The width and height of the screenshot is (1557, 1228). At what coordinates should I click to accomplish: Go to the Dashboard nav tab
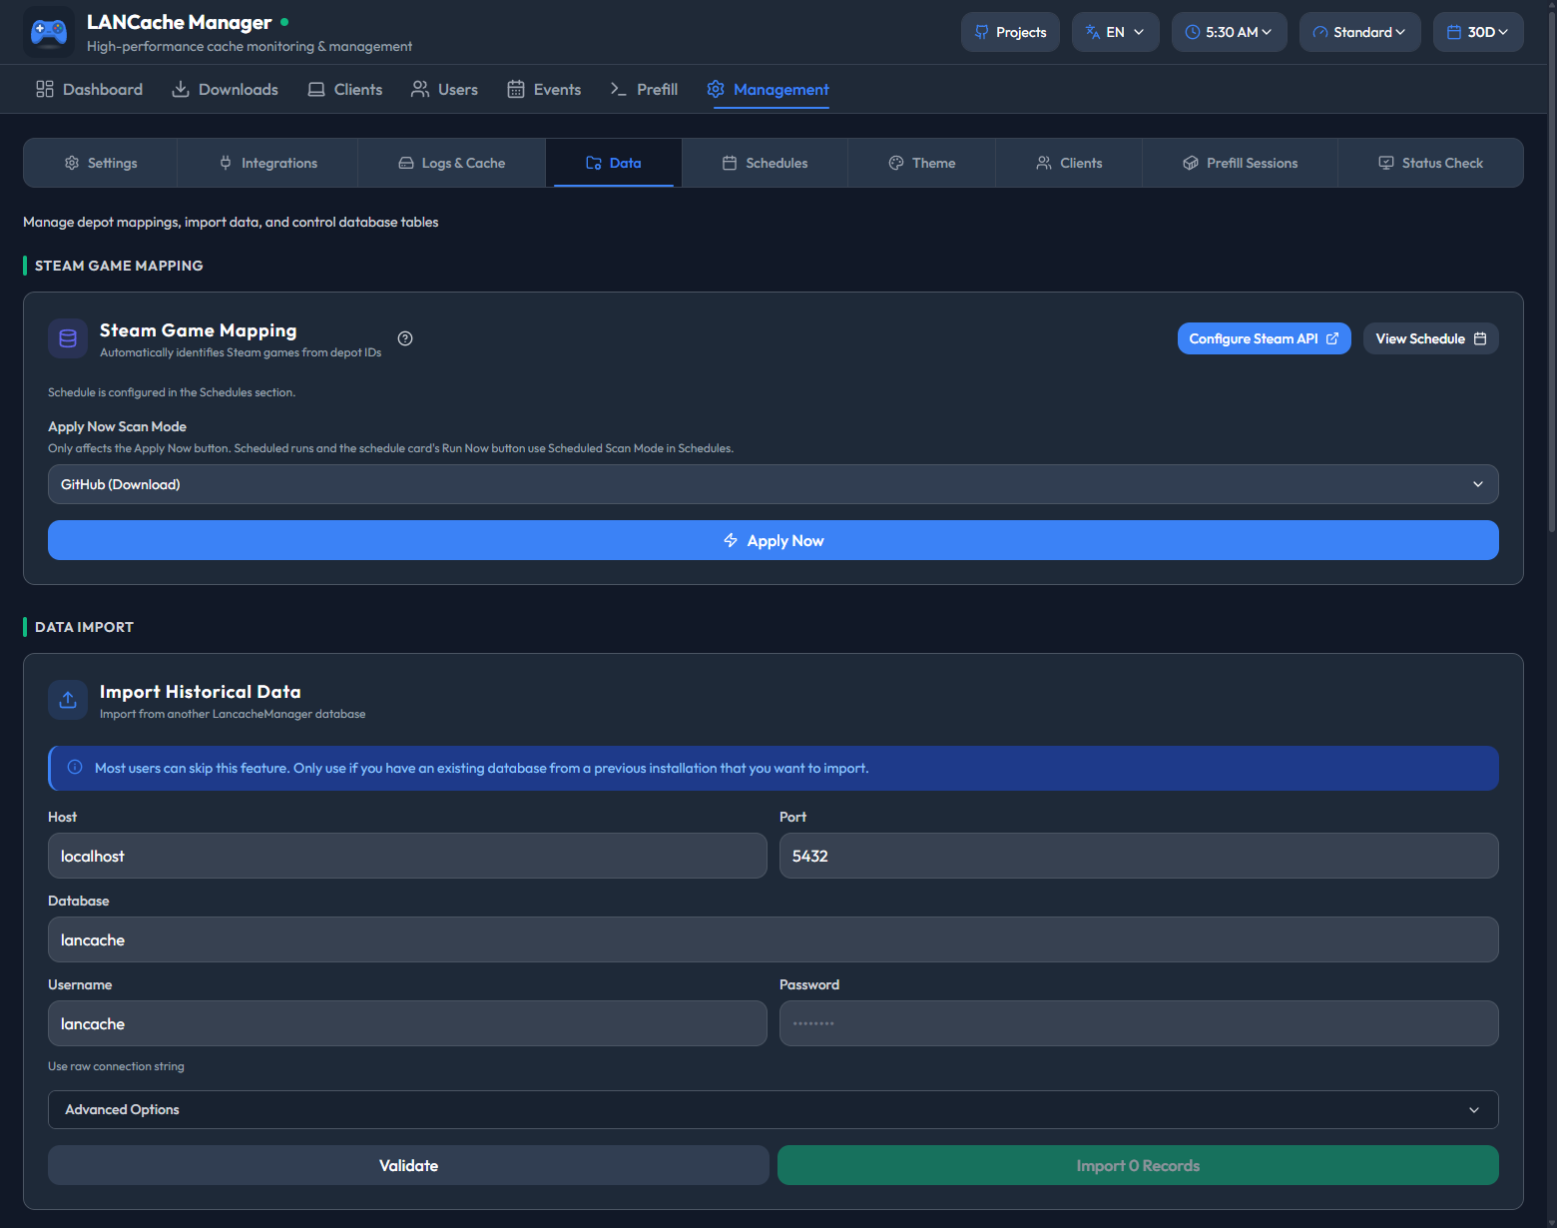89,89
